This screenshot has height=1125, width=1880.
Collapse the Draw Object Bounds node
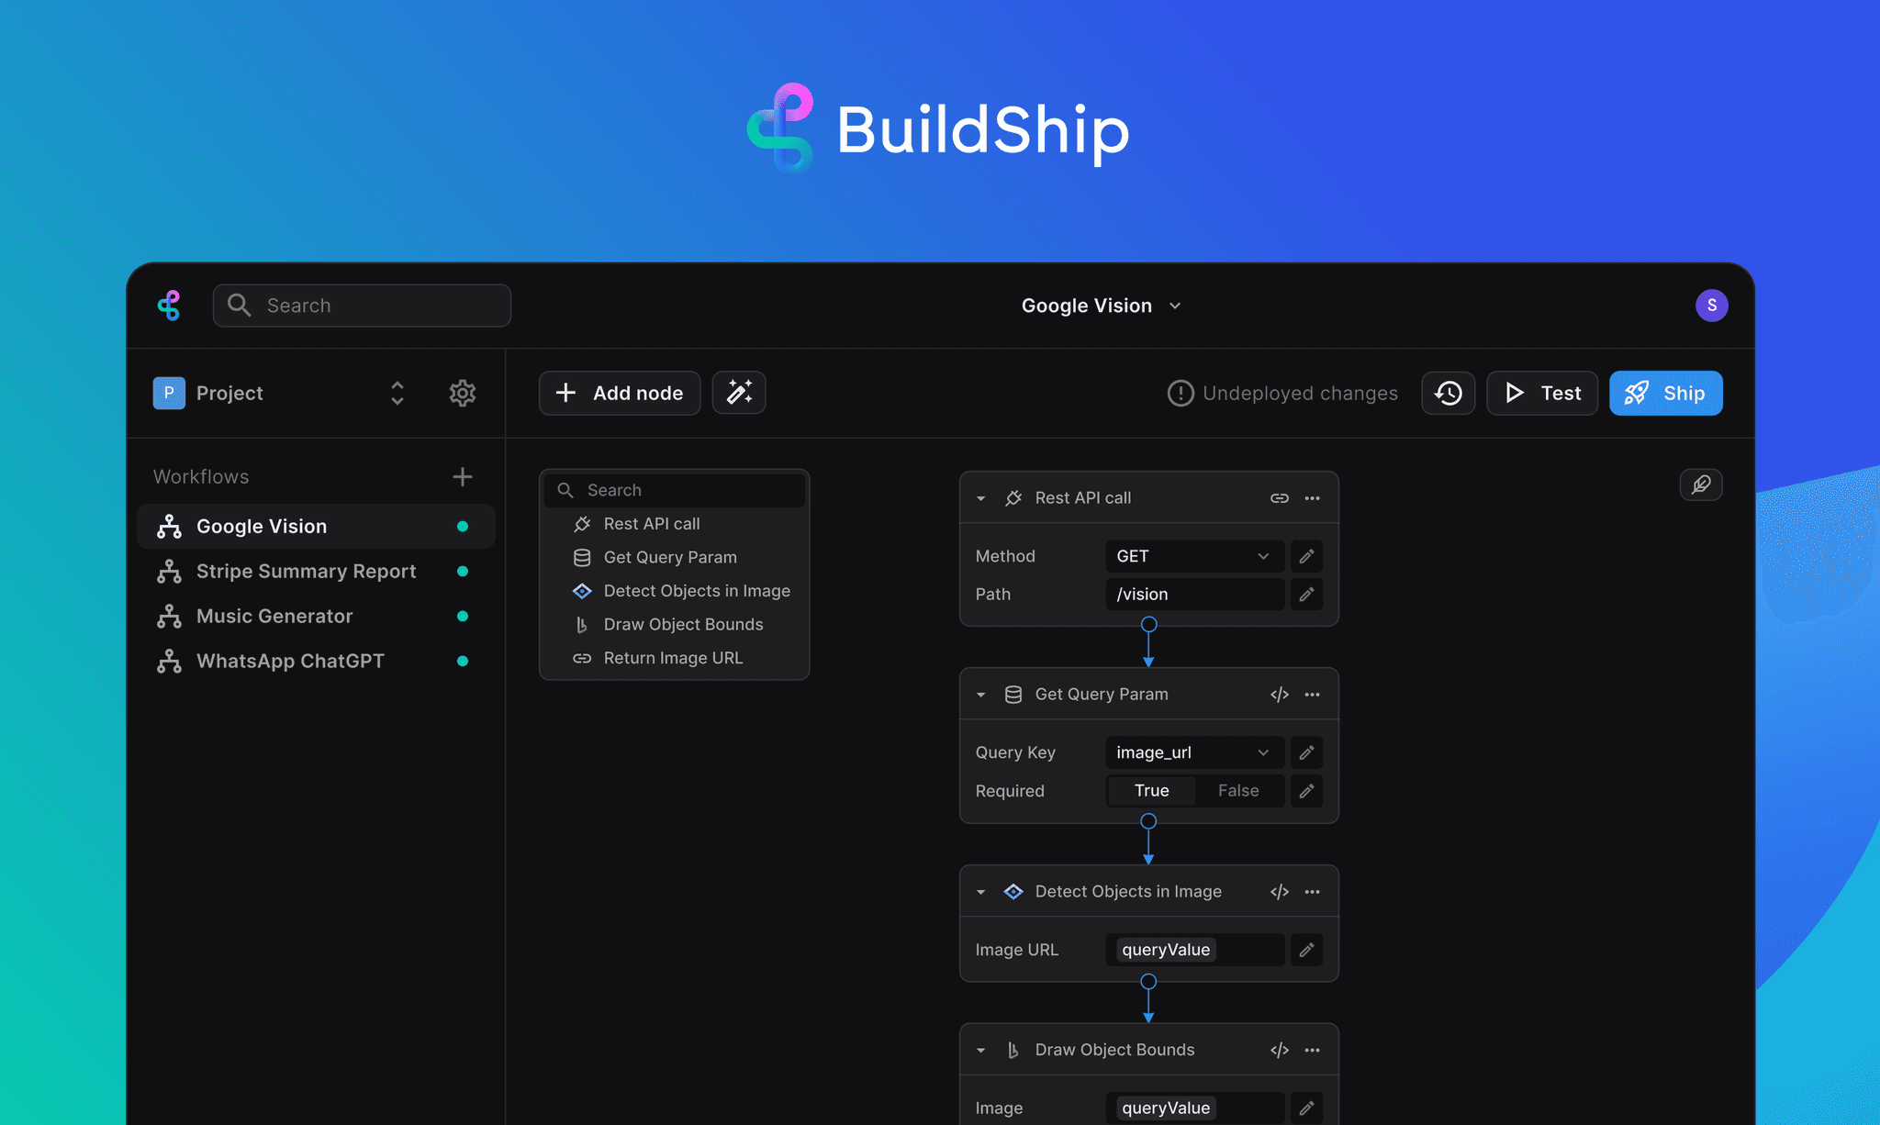(x=979, y=1050)
